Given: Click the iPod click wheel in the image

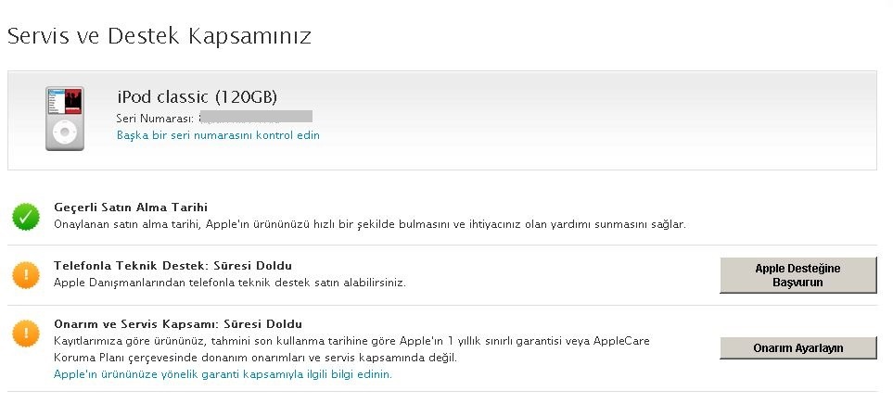Looking at the screenshot, I should pos(65,132).
